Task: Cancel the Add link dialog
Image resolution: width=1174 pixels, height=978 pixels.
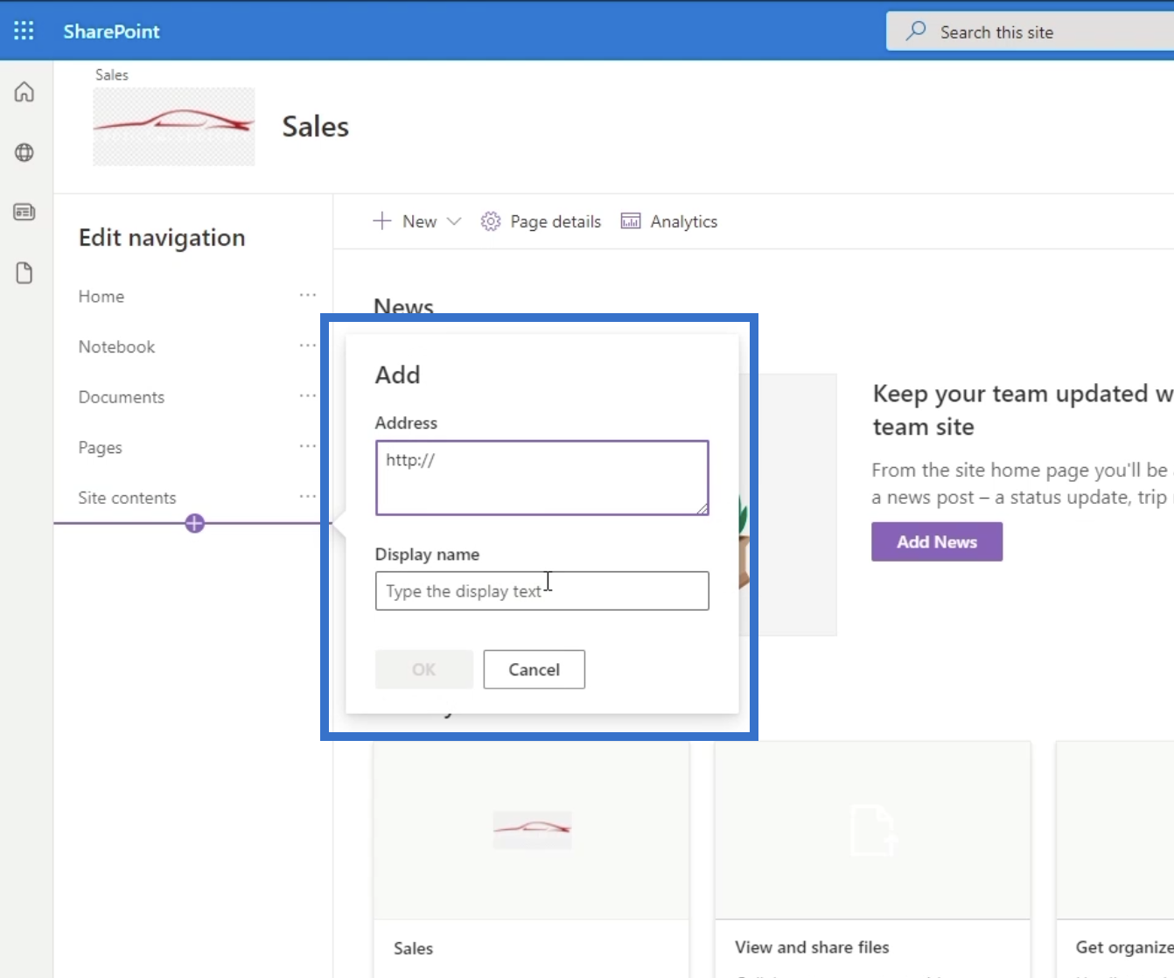Action: 535,669
